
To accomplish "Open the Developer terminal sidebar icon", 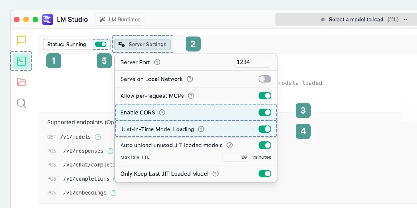I will (21, 61).
